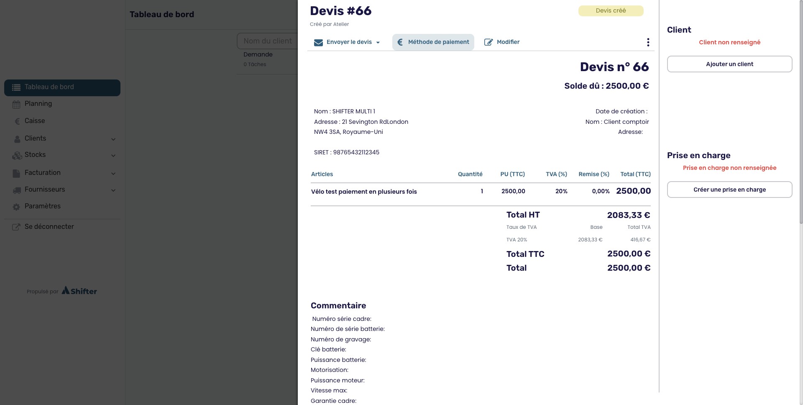The image size is (803, 405).
Task: Click the envelope icon for sending quote
Action: point(318,42)
